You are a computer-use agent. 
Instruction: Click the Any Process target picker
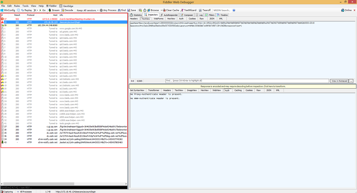point(108,10)
